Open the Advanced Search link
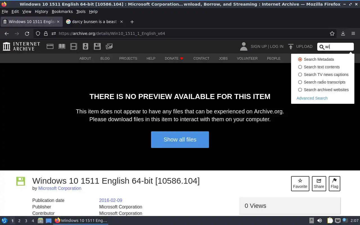360x225 pixels. coord(312,98)
